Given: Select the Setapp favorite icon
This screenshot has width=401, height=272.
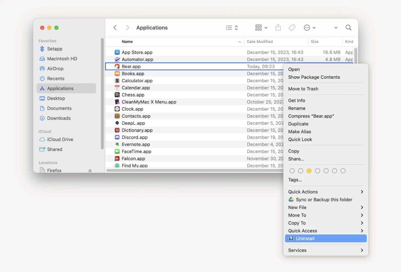Looking at the screenshot, I should 42,49.
